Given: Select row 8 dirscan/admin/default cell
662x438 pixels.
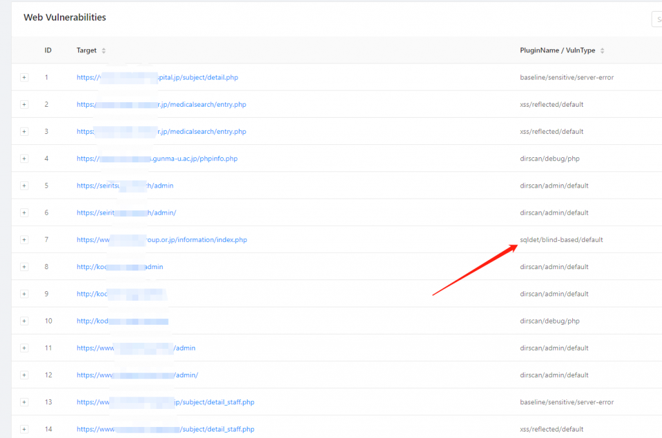Looking at the screenshot, I should click(554, 267).
